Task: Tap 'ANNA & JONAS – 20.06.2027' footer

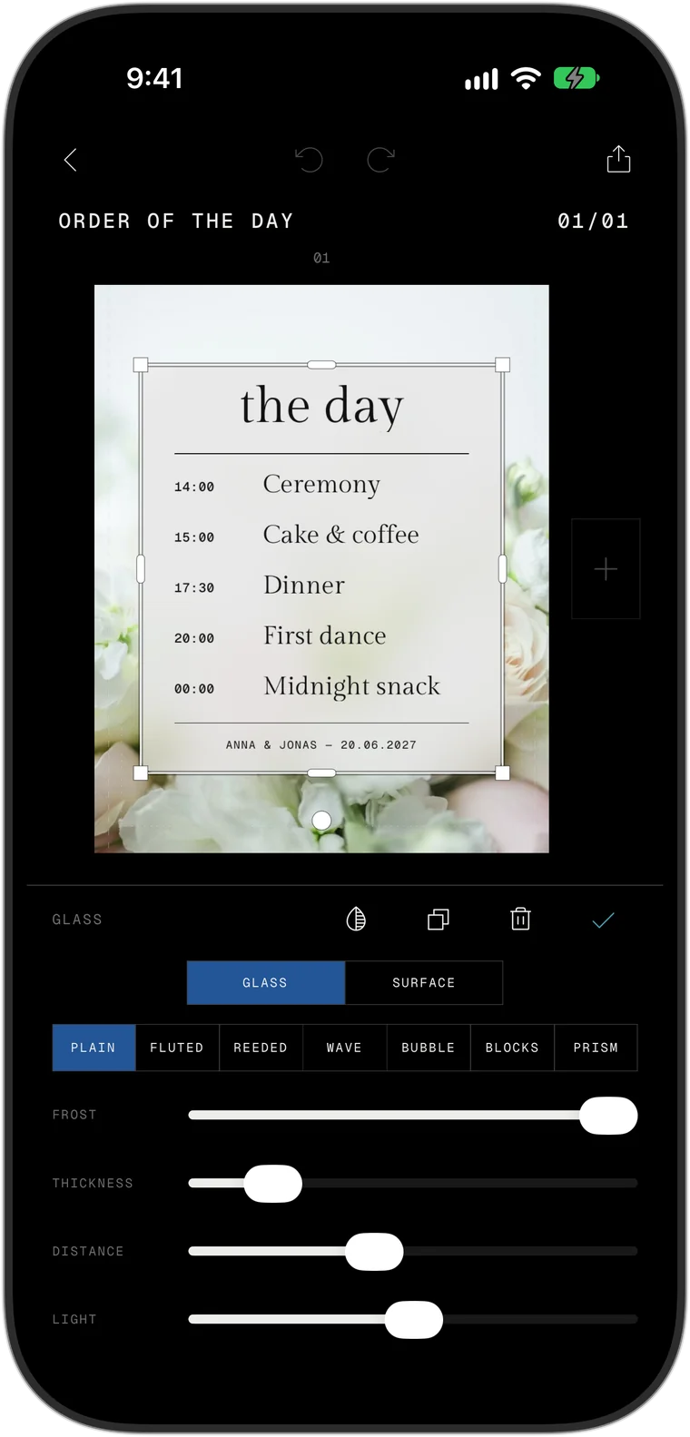Action: (x=321, y=745)
